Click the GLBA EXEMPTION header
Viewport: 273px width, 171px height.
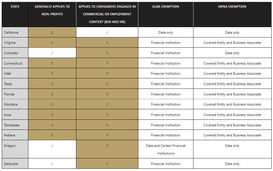pos(165,7)
